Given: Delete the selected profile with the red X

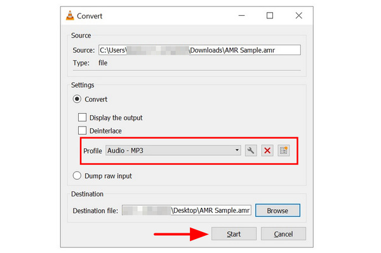Looking at the screenshot, I should tap(267, 151).
